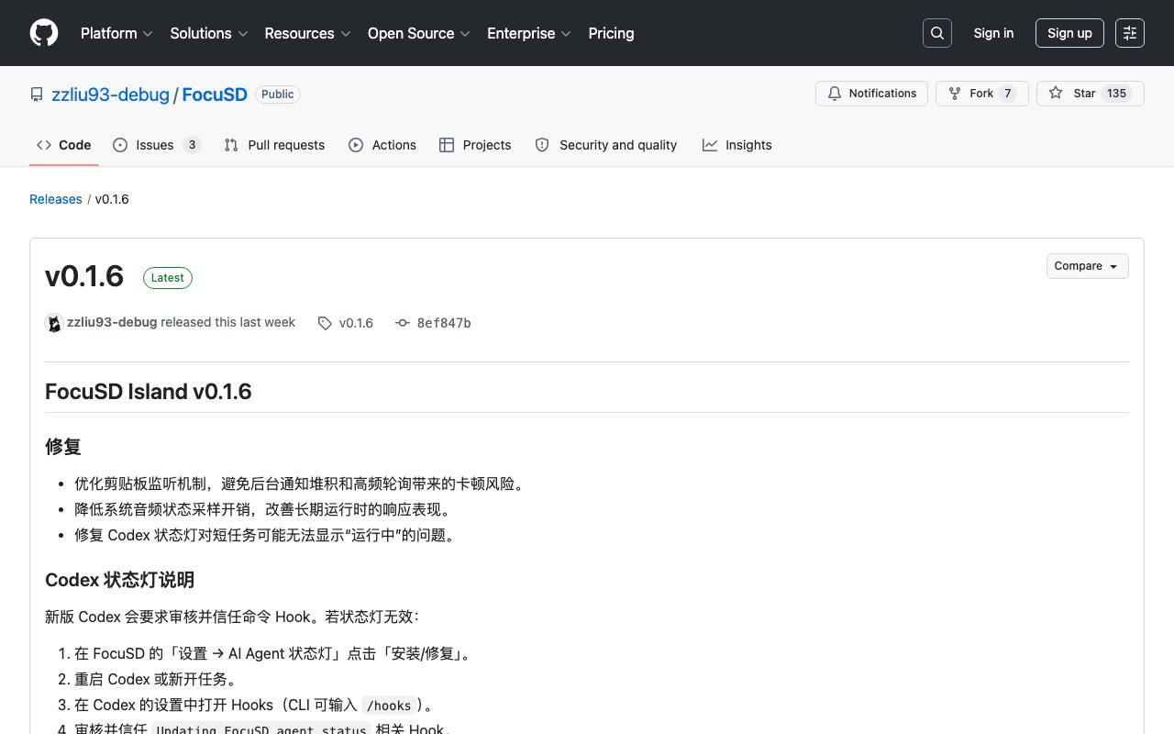This screenshot has width=1174, height=734.
Task: Switch to the Issues tab
Action: click(x=157, y=145)
